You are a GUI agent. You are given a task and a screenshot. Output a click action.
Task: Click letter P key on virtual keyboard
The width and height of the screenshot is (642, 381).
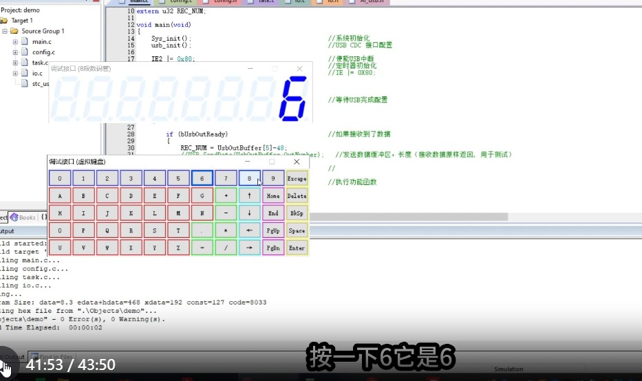pyautogui.click(x=83, y=230)
